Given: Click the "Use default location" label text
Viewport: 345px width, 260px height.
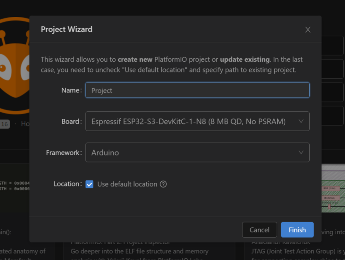Looking at the screenshot, I should click(x=127, y=184).
